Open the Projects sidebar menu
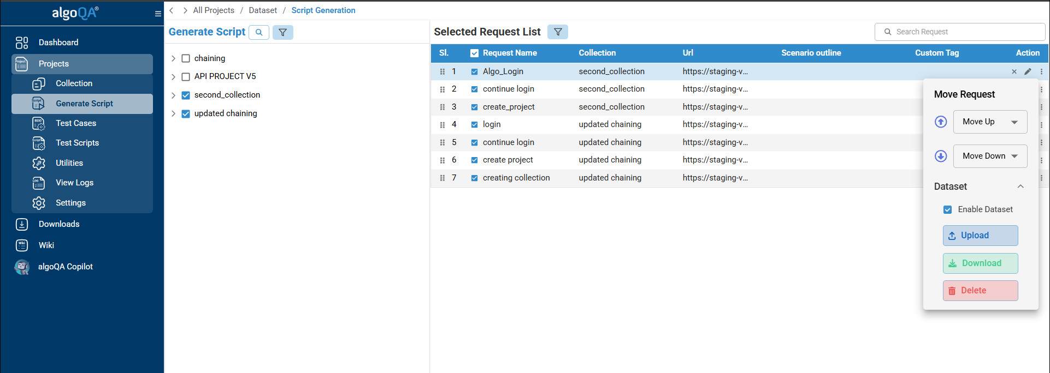The height and width of the screenshot is (373, 1050). pos(82,64)
